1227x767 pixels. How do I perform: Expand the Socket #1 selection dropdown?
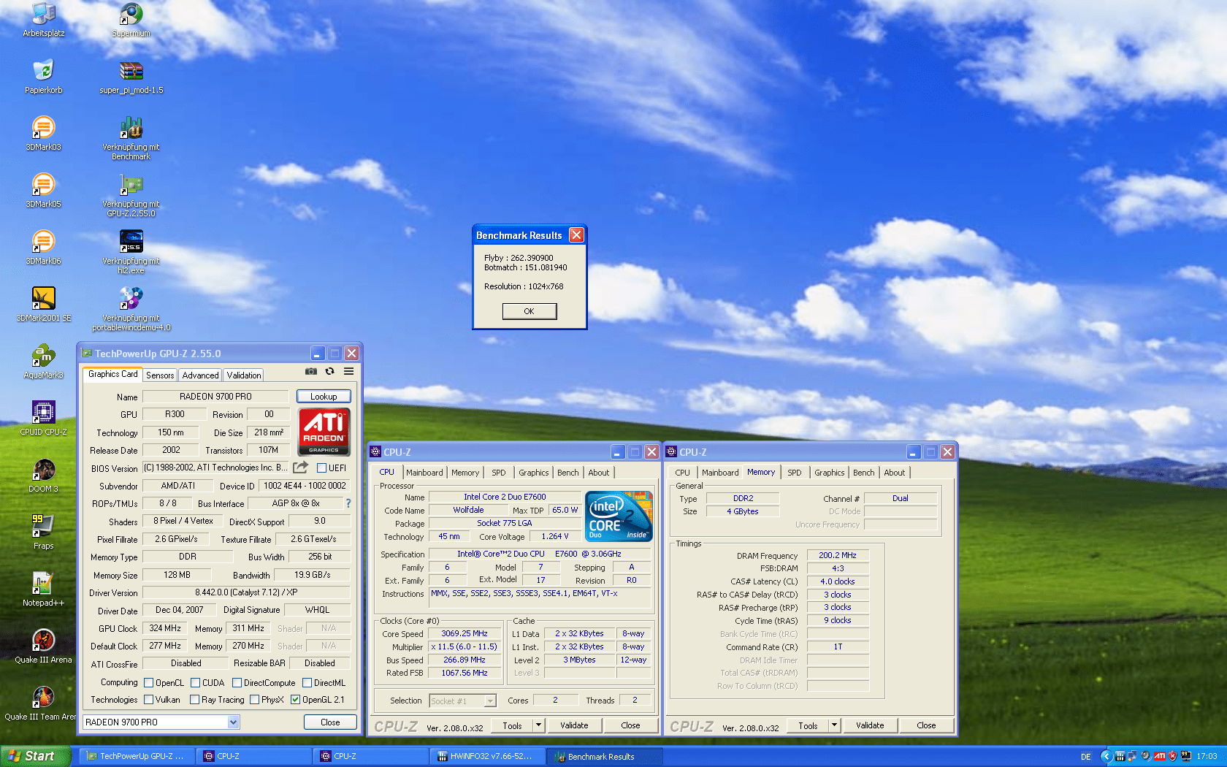click(x=490, y=701)
